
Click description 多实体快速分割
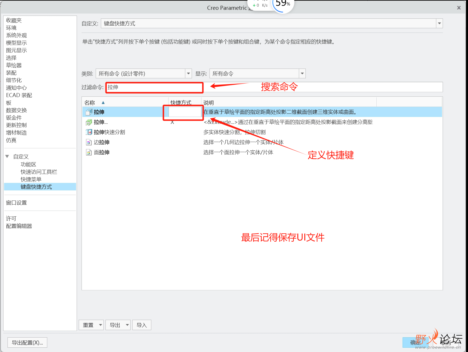[234, 132]
